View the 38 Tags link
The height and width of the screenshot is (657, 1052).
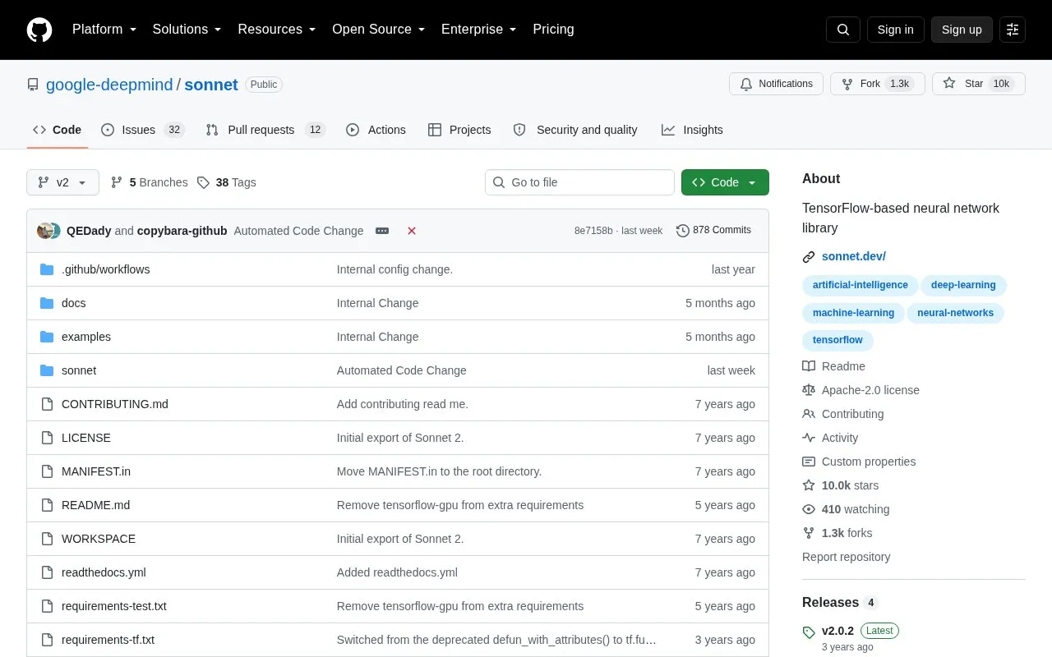click(x=227, y=182)
